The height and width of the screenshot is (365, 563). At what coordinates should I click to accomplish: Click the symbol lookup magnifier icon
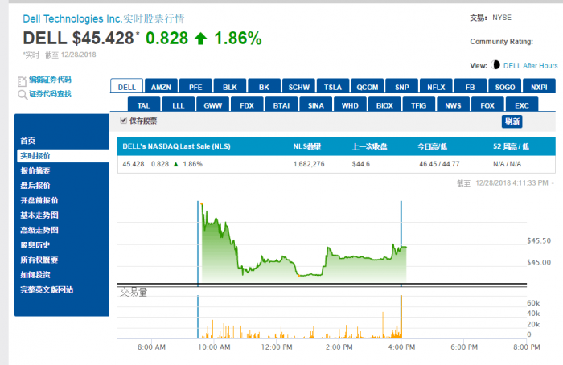(22, 95)
